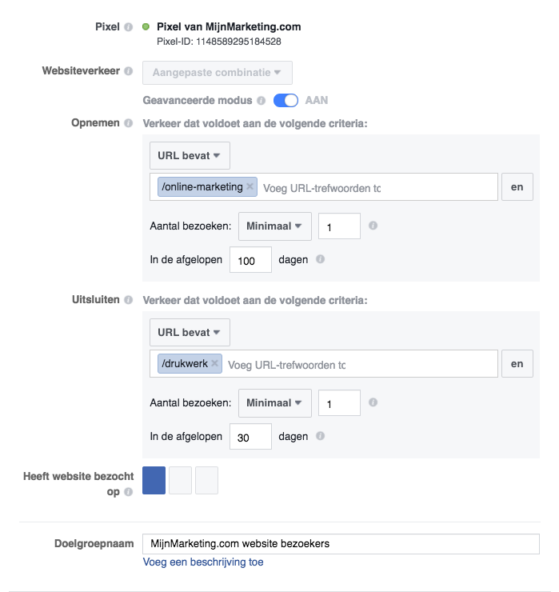This screenshot has height=592, width=559.
Task: Click the 'en' button in Uitsluiten
Action: (517, 363)
